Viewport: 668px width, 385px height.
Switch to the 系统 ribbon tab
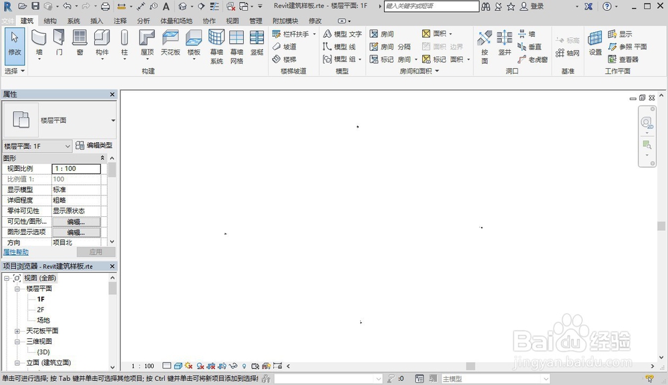[x=73, y=21]
